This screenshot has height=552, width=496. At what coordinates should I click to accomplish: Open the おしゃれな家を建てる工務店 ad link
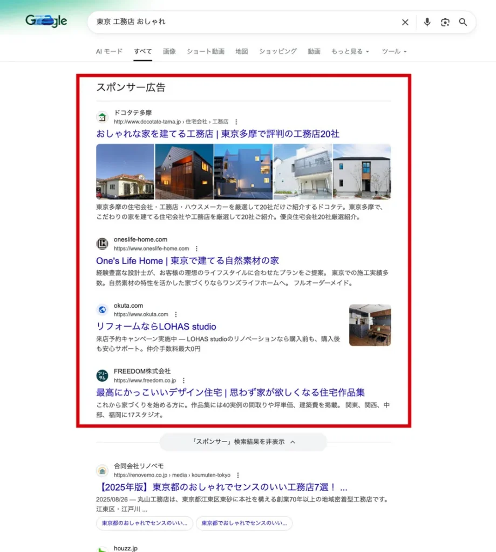pyautogui.click(x=218, y=134)
